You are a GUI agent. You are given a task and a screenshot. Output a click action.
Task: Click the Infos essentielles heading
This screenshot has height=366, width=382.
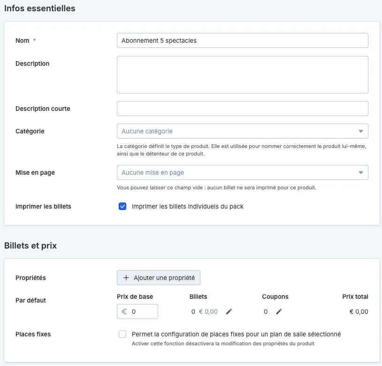(40, 8)
